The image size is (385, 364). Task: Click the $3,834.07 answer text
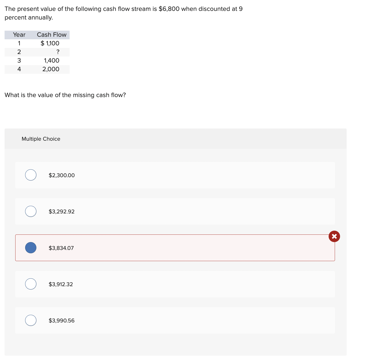(x=61, y=248)
